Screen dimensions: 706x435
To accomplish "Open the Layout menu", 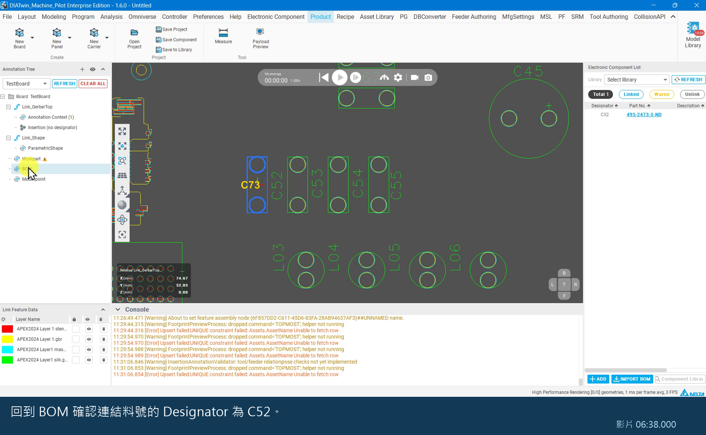I will coord(26,17).
